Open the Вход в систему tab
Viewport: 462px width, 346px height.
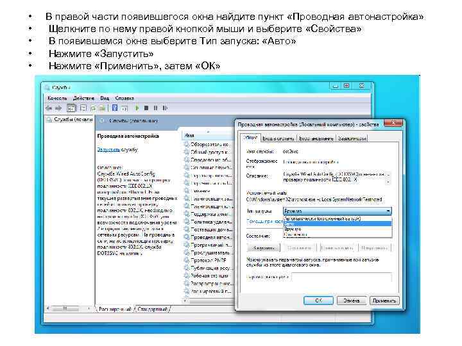click(278, 138)
